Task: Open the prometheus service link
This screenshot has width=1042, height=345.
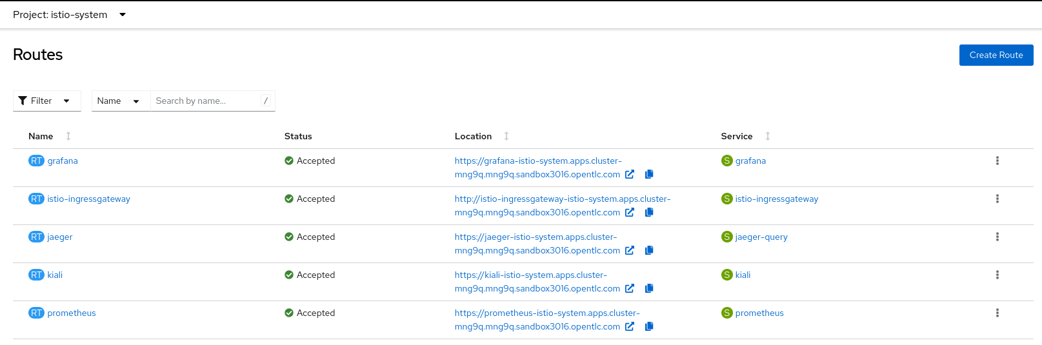Action: [x=759, y=313]
